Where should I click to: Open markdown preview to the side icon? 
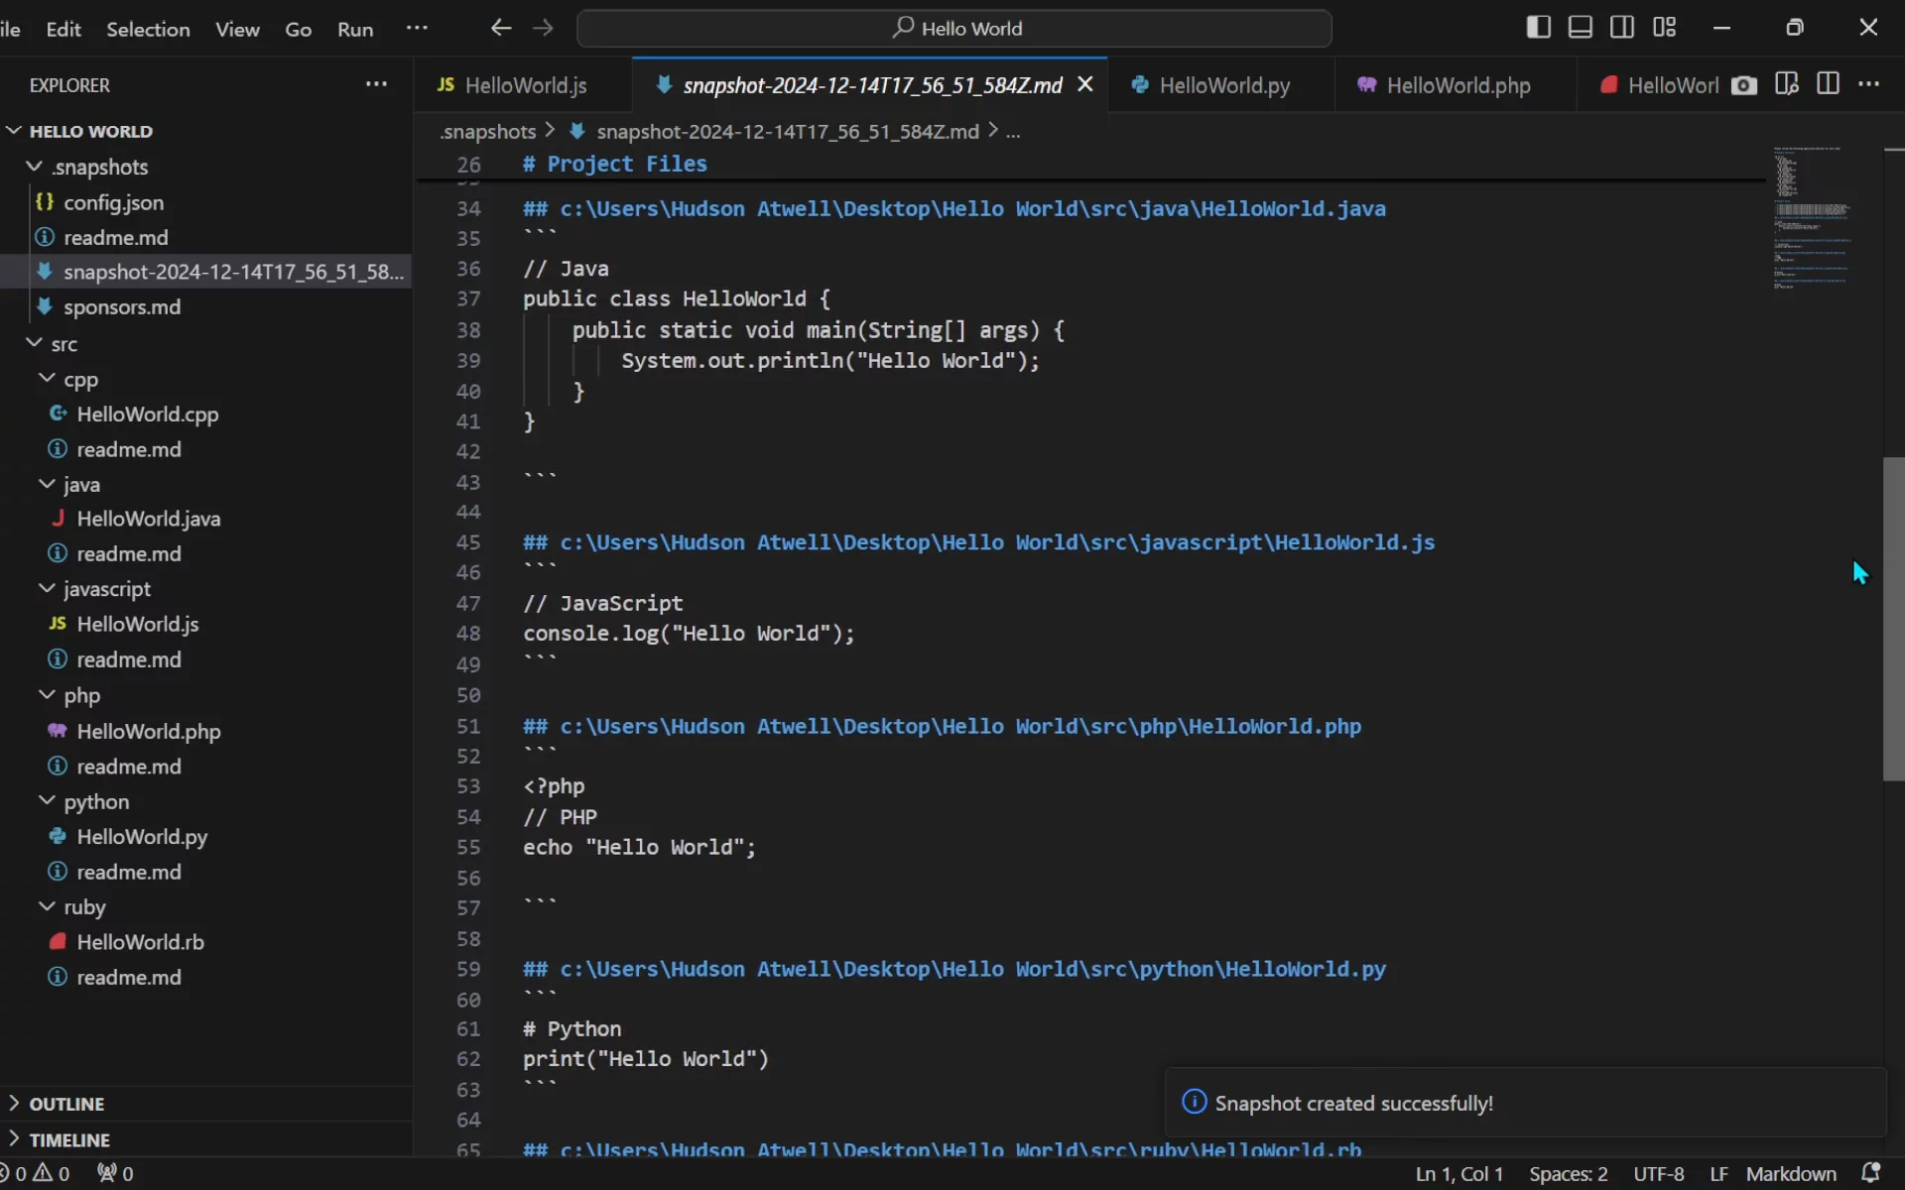click(x=1786, y=84)
